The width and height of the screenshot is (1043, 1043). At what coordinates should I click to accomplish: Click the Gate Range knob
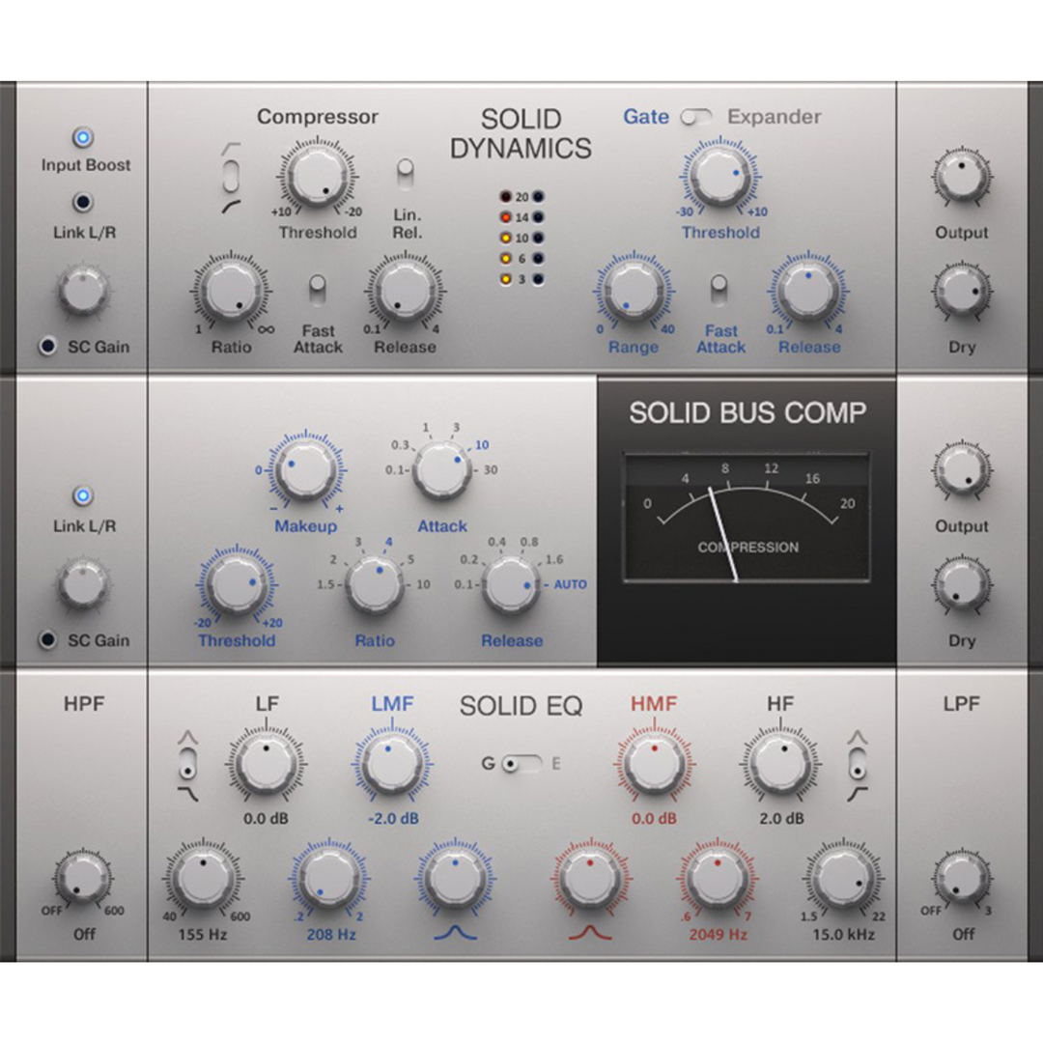(634, 290)
